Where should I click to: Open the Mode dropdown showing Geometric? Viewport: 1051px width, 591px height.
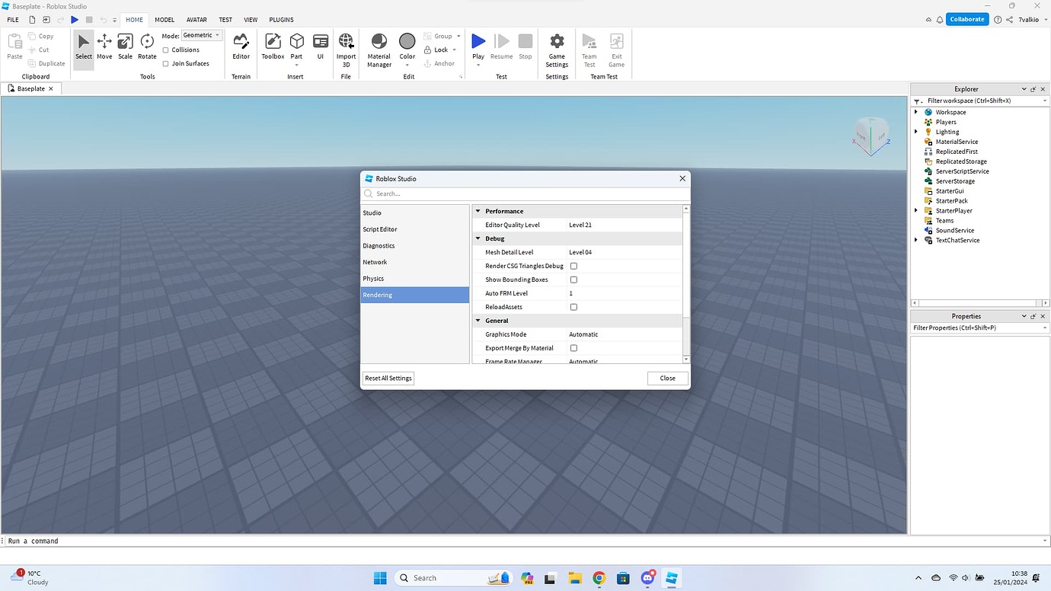click(x=216, y=34)
